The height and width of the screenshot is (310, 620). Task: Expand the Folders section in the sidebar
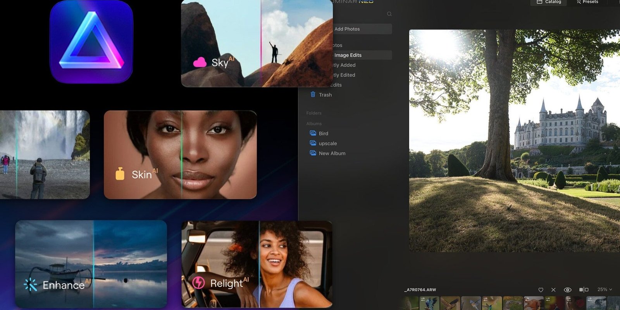point(314,113)
